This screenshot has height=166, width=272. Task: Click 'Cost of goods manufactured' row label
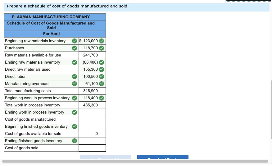click(30, 119)
